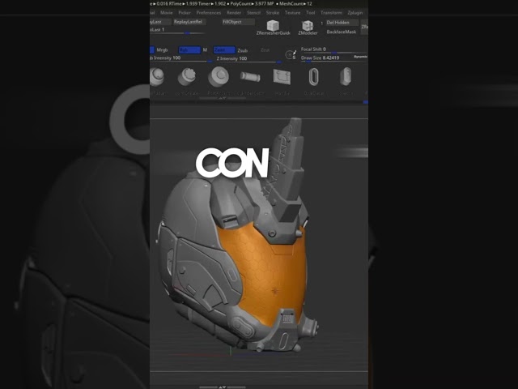Pick the rectangular handle plate insert mesh
This screenshot has height=389, width=518.
(x=282, y=77)
